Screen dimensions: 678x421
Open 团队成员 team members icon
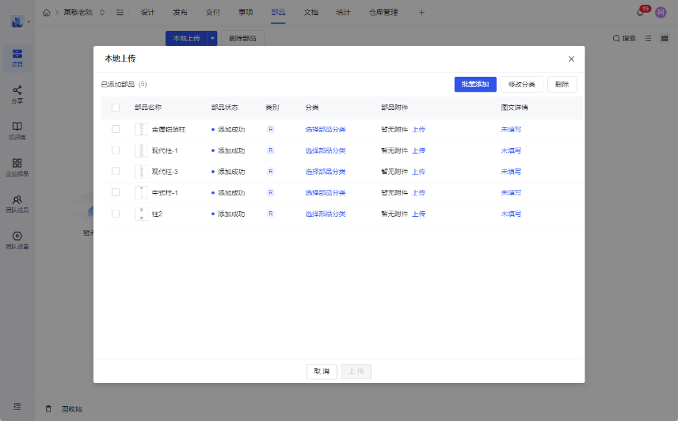tap(17, 200)
